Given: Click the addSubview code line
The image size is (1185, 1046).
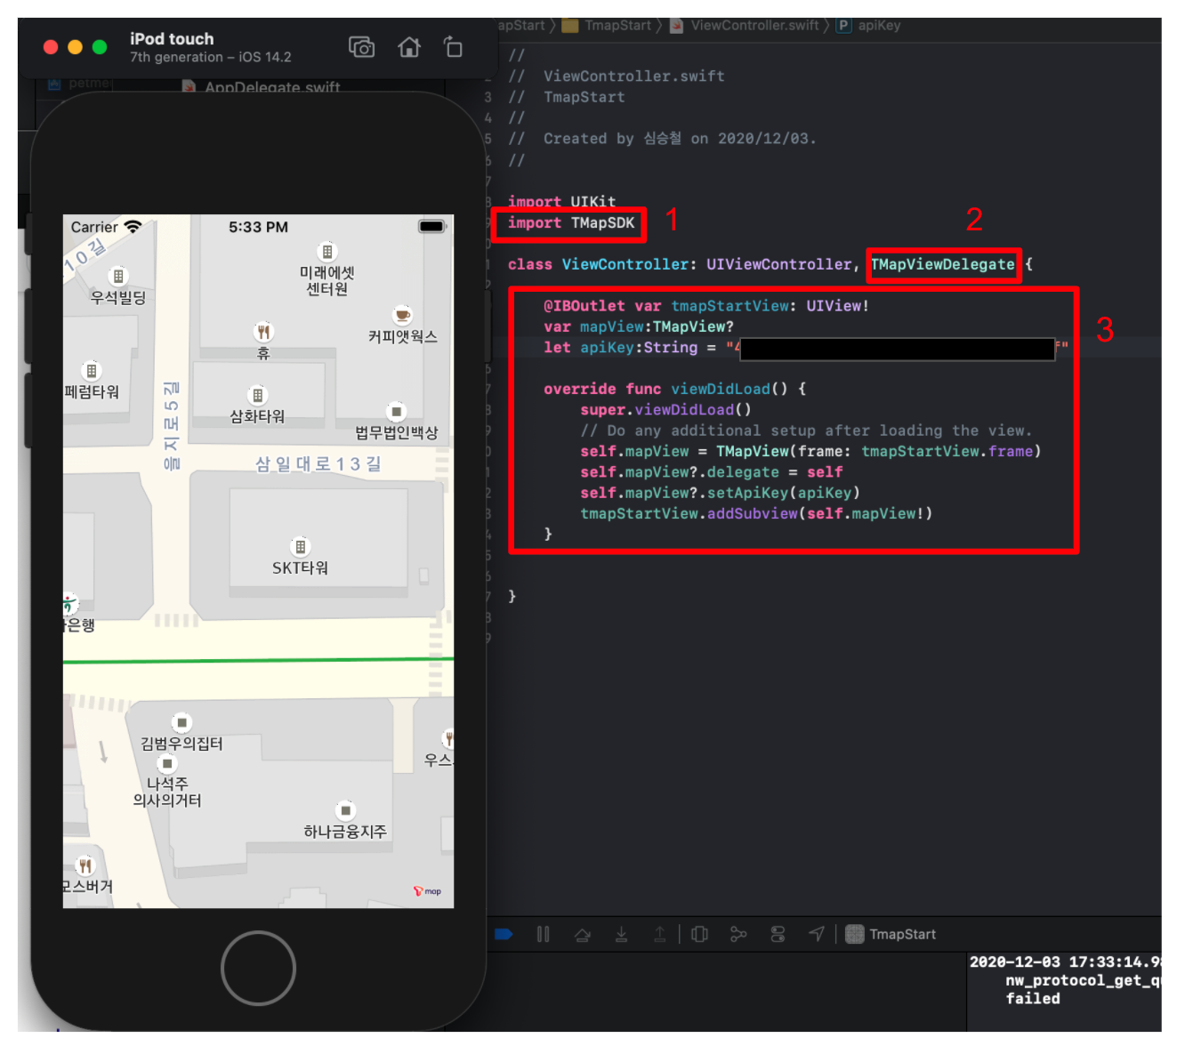Looking at the screenshot, I should (756, 513).
